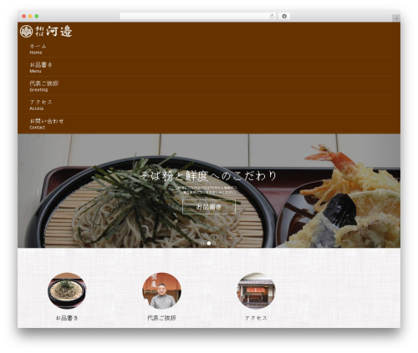Close the window with the red button
The image size is (418, 353).
point(24,16)
